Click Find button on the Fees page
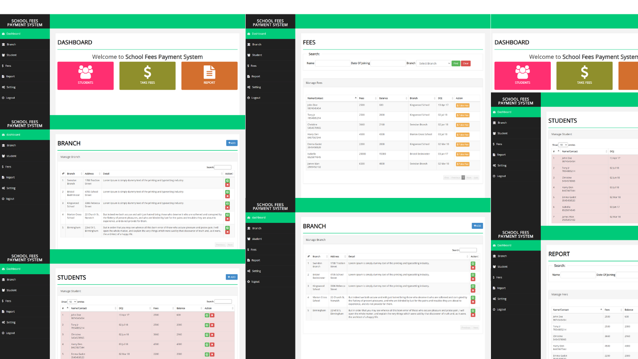The height and width of the screenshot is (359, 638). [456, 63]
